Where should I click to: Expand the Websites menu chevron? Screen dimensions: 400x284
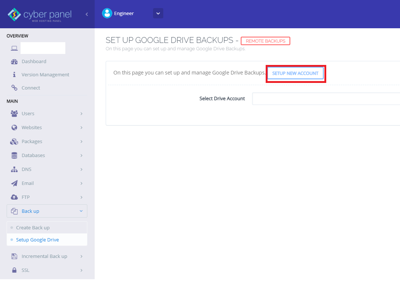(x=81, y=127)
